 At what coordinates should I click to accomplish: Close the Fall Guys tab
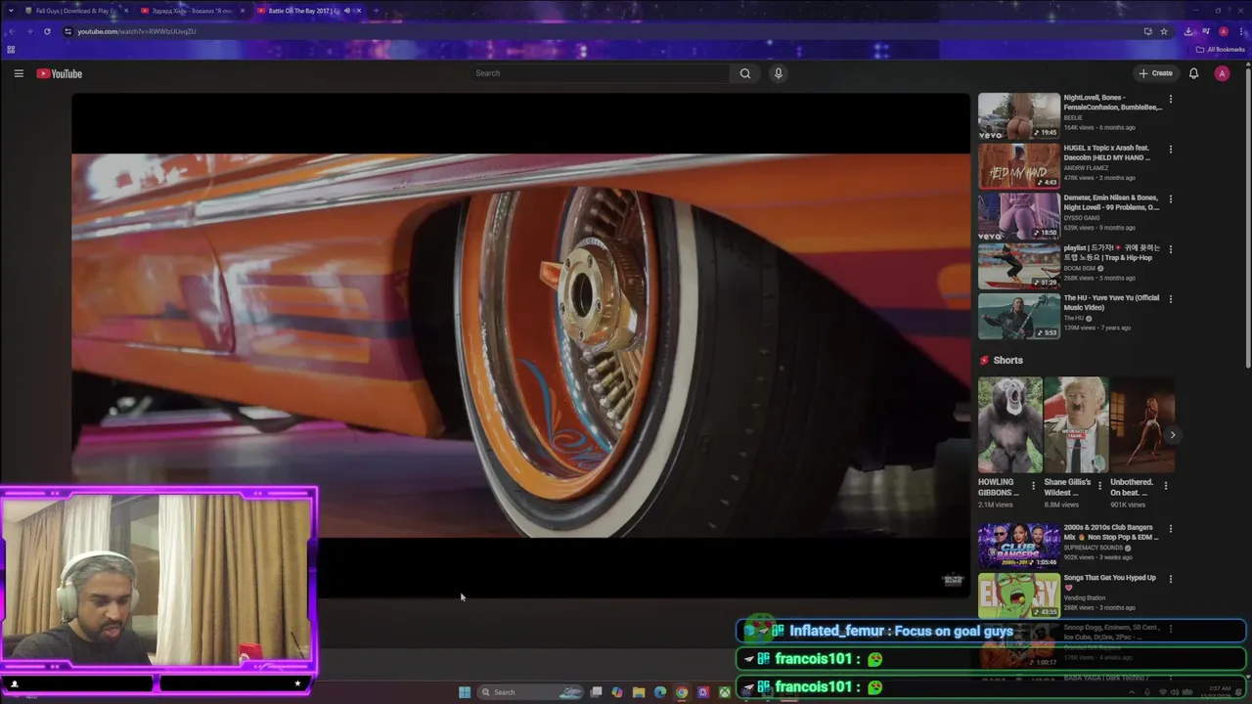coord(124,11)
